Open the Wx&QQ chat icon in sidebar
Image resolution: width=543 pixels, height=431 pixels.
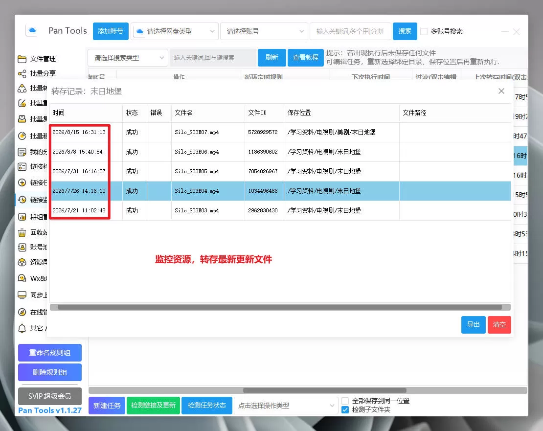tap(22, 278)
